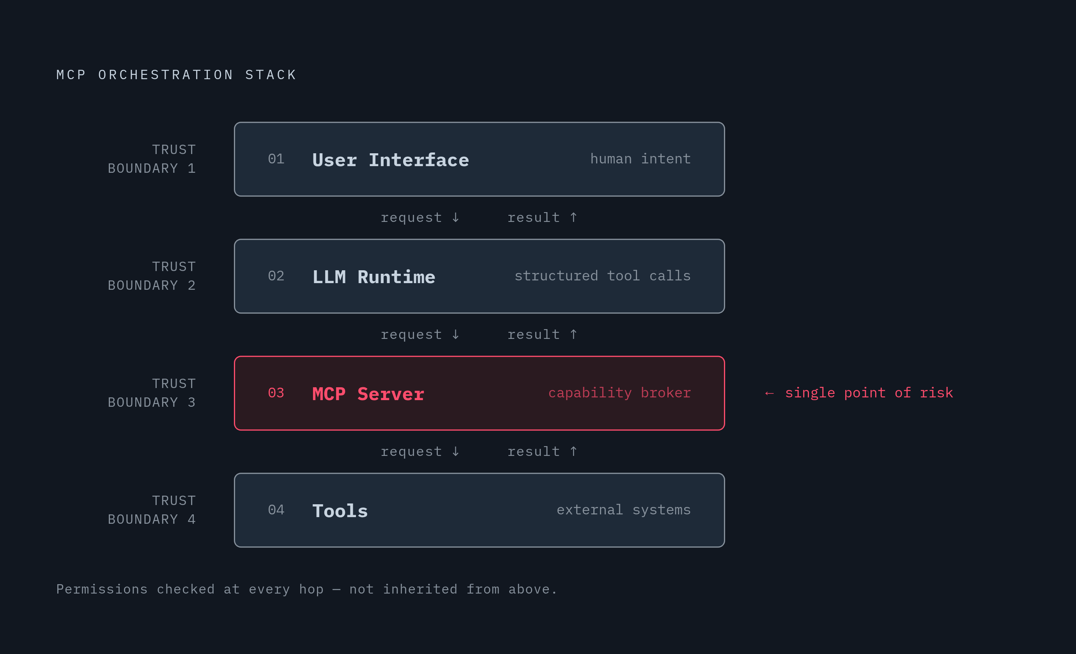Screen dimensions: 1076x654
Task: Click 'result ↑' below User Interface
Action: 542,218
